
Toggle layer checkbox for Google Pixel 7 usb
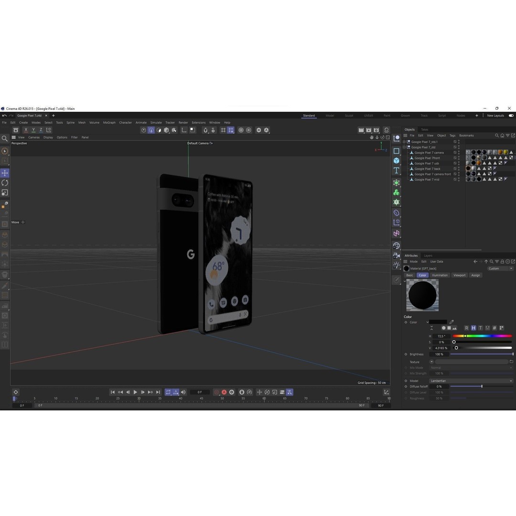pyautogui.click(x=455, y=163)
